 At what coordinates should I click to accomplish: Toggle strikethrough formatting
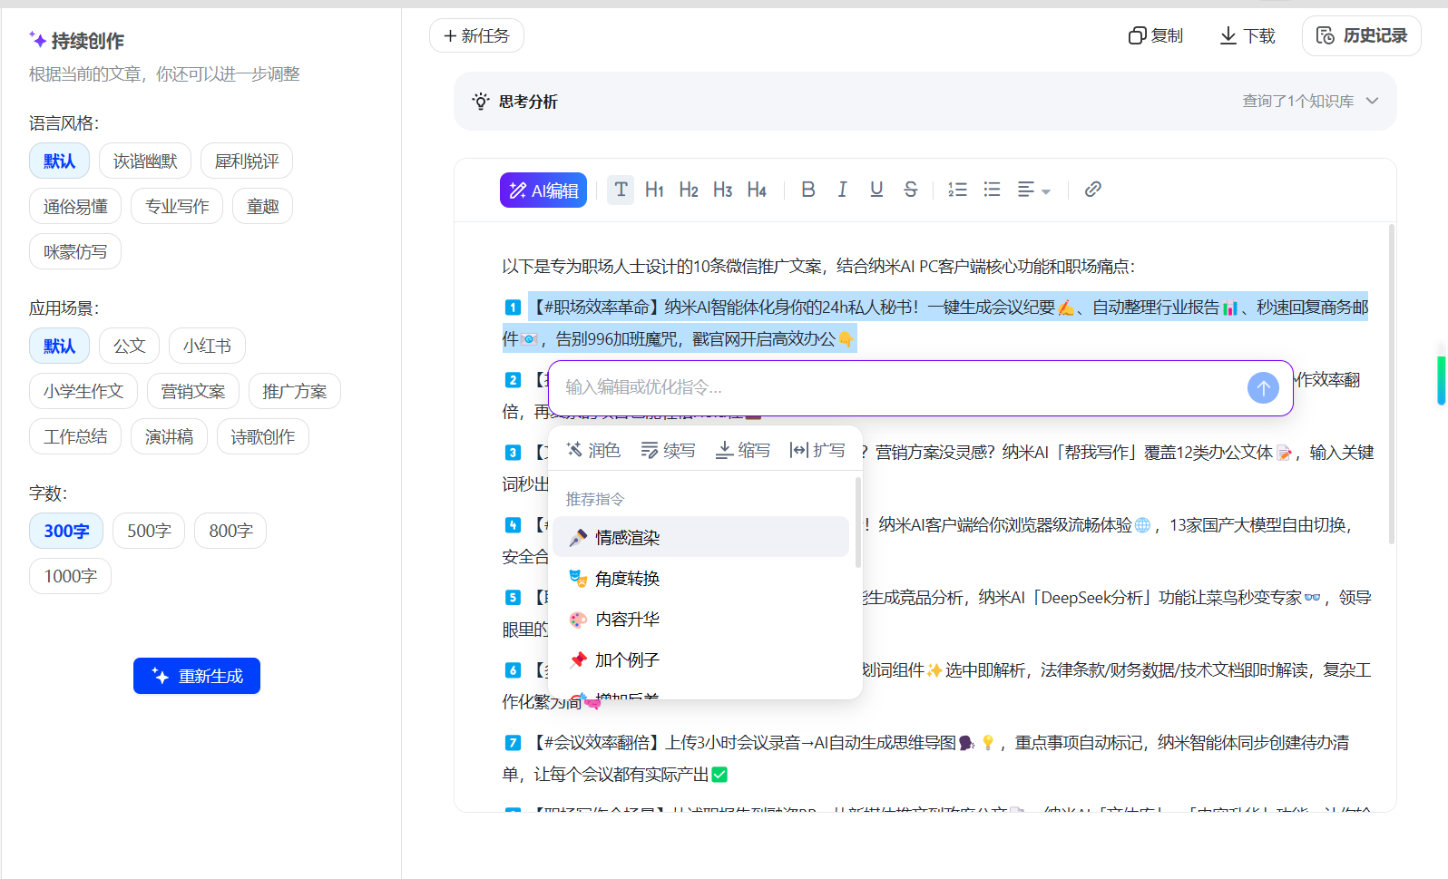click(x=911, y=190)
